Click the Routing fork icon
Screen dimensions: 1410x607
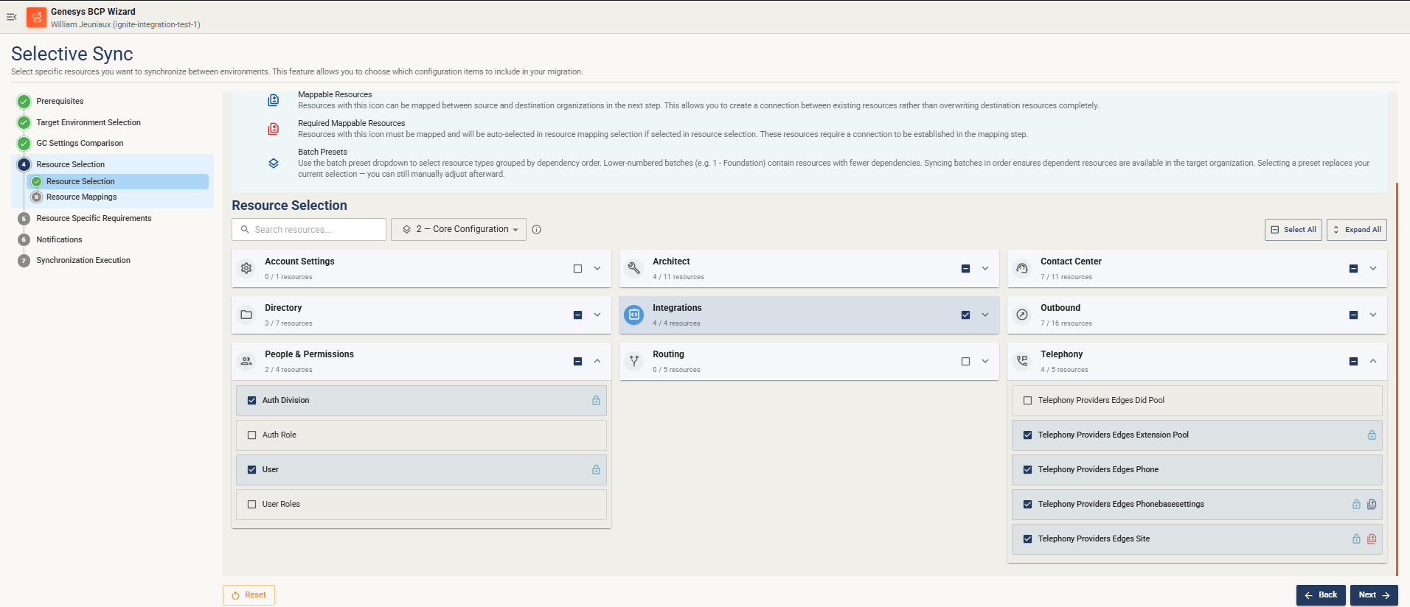click(634, 362)
